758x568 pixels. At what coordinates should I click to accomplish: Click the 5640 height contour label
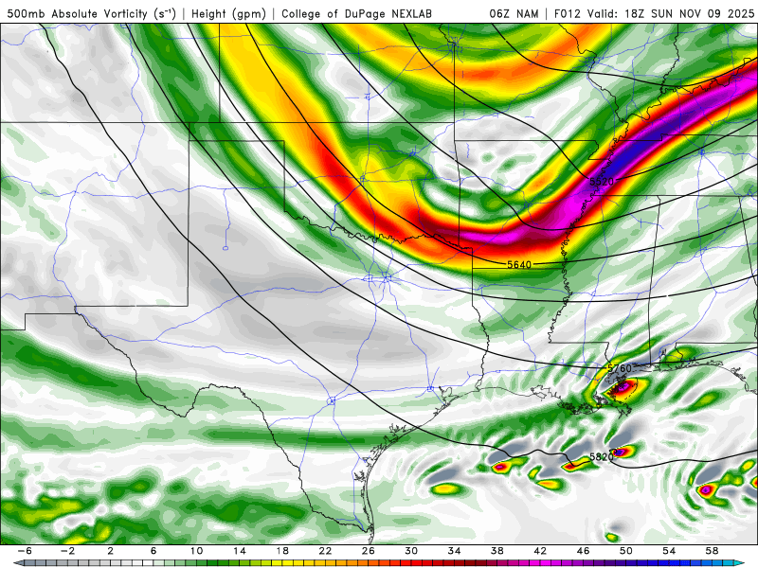[x=519, y=265]
